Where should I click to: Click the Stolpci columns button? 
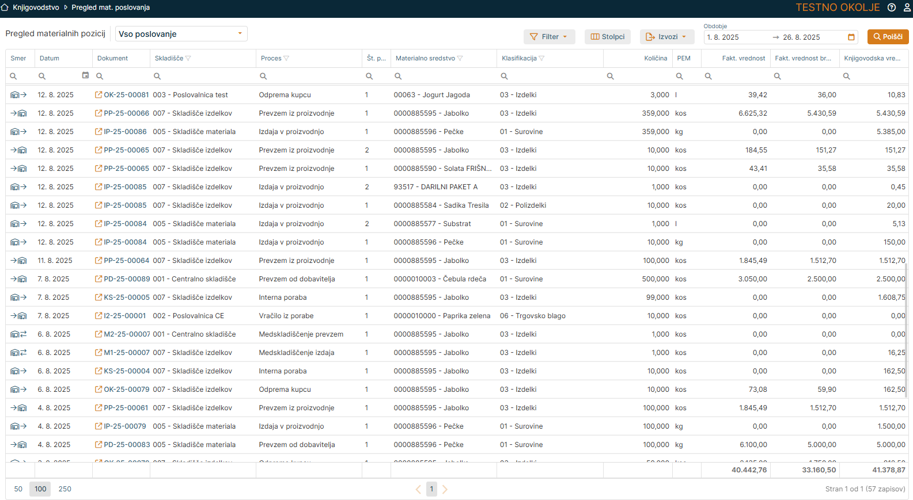tap(608, 37)
